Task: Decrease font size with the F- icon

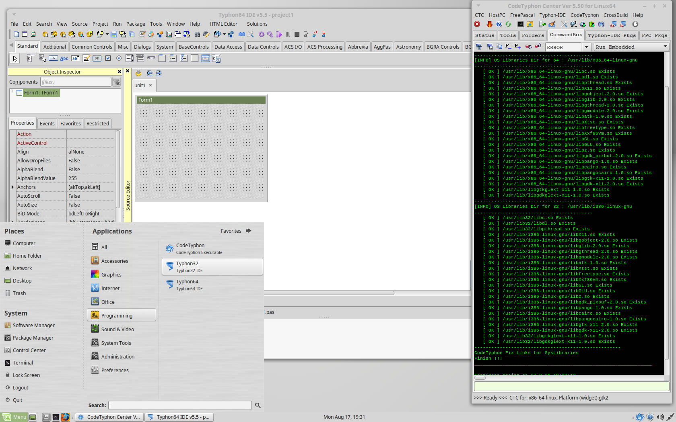Action: (508, 47)
